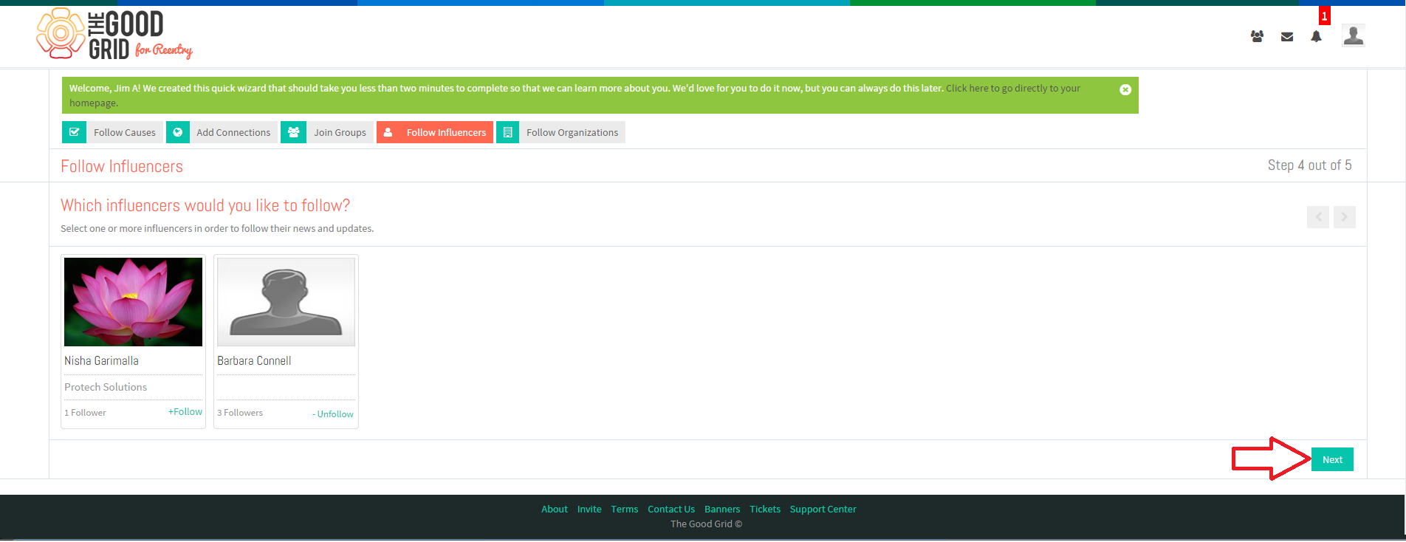Go to the Follow Causes step
This screenshot has height=542, width=1406.
pos(125,132)
